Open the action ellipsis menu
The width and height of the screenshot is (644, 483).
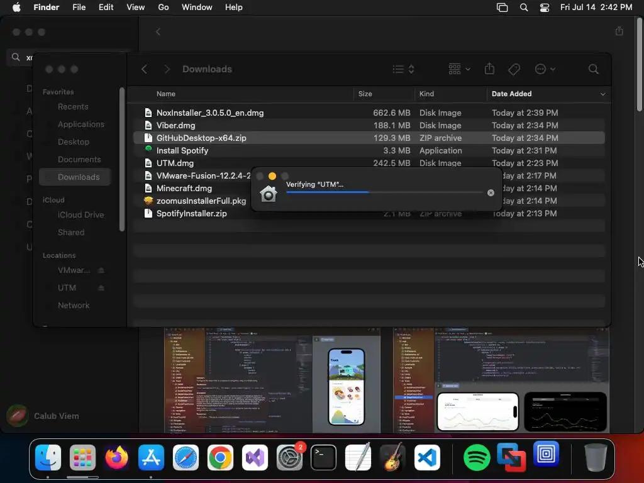pos(545,69)
